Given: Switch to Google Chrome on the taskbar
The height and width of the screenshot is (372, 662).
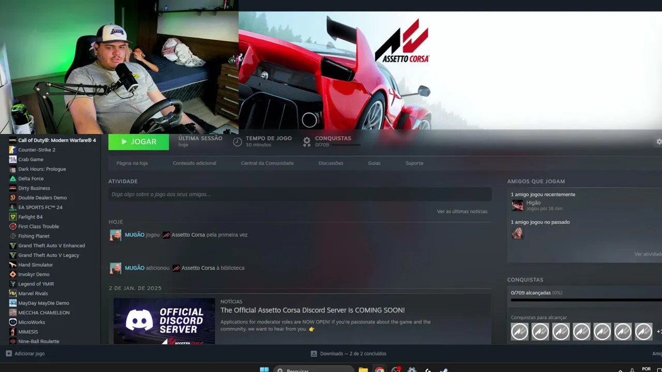Looking at the screenshot, I should coord(380,369).
